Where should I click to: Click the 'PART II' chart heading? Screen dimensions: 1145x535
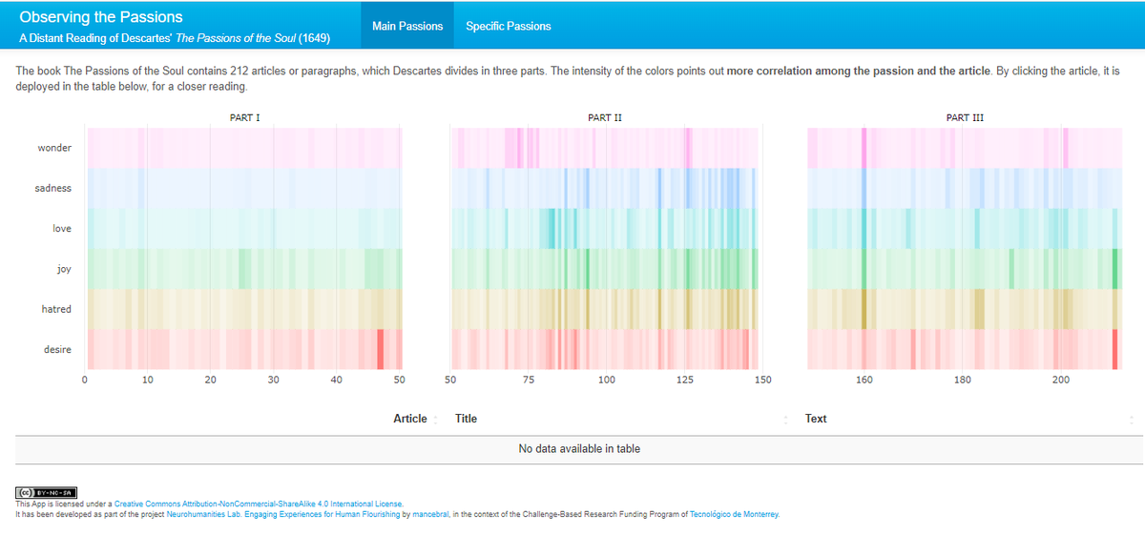605,117
